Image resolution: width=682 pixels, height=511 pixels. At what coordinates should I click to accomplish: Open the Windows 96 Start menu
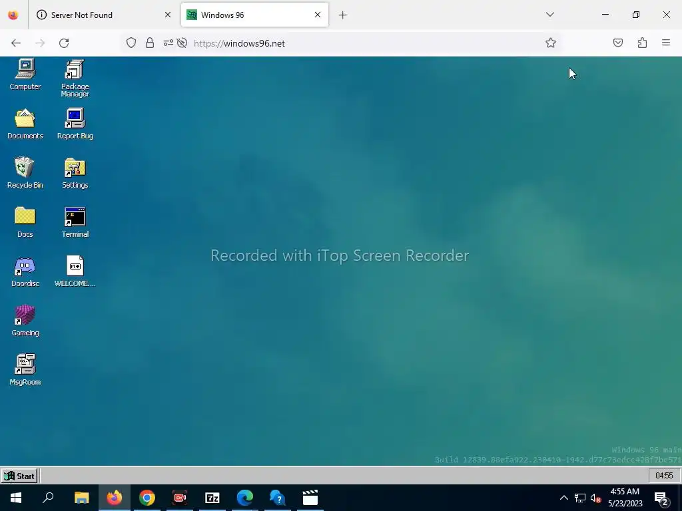point(19,476)
